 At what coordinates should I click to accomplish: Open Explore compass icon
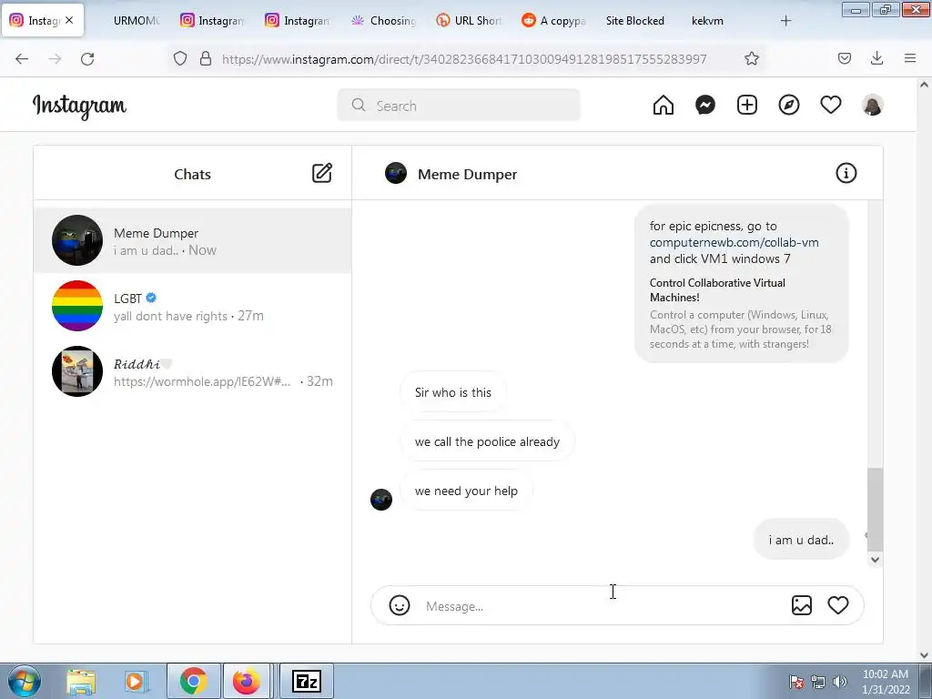789,106
